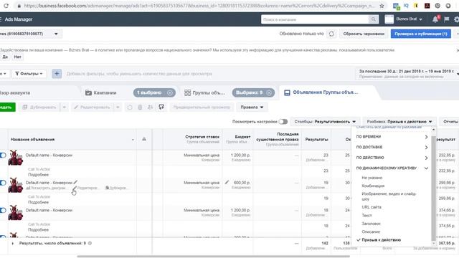Answer 'Нет' to the political ads question
Viewport: 459px width, 258px height.
(x=17, y=57)
